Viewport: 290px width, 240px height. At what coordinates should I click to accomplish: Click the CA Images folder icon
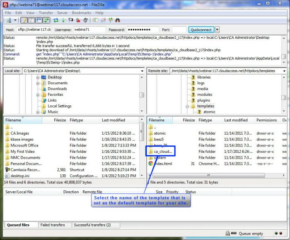tap(7, 133)
